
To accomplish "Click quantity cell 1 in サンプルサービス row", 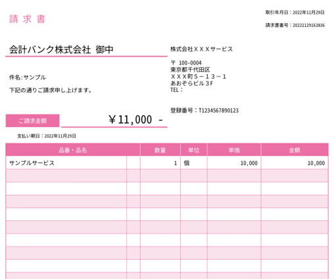I will pos(160,163).
